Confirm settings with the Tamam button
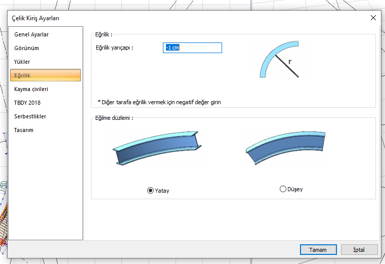Screen dimensions: 385x264 (318, 250)
